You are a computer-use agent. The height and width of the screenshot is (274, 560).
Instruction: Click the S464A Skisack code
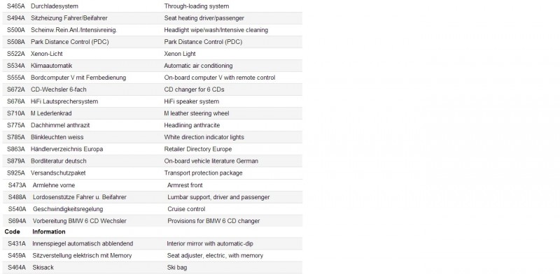tap(17, 267)
